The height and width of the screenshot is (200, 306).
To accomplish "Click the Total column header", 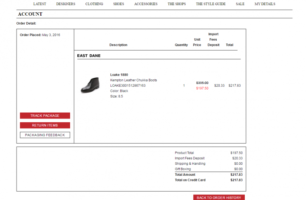I will point(229,45).
